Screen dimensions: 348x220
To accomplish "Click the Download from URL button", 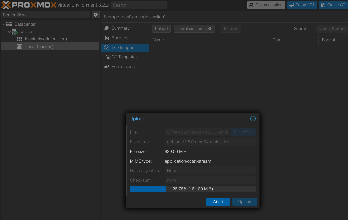I will (x=194, y=29).
